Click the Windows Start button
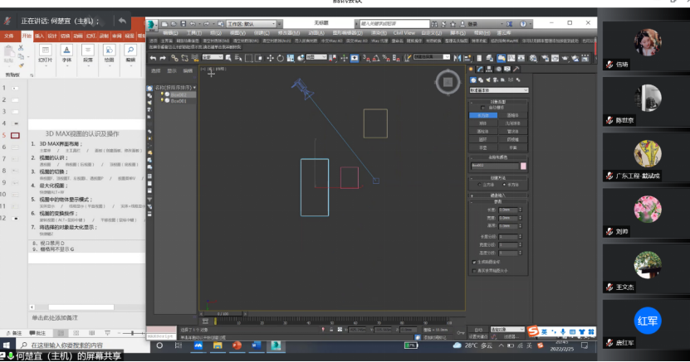This screenshot has height=362, width=690. [7, 345]
